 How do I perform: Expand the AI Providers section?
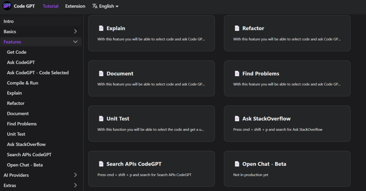pyautogui.click(x=75, y=175)
